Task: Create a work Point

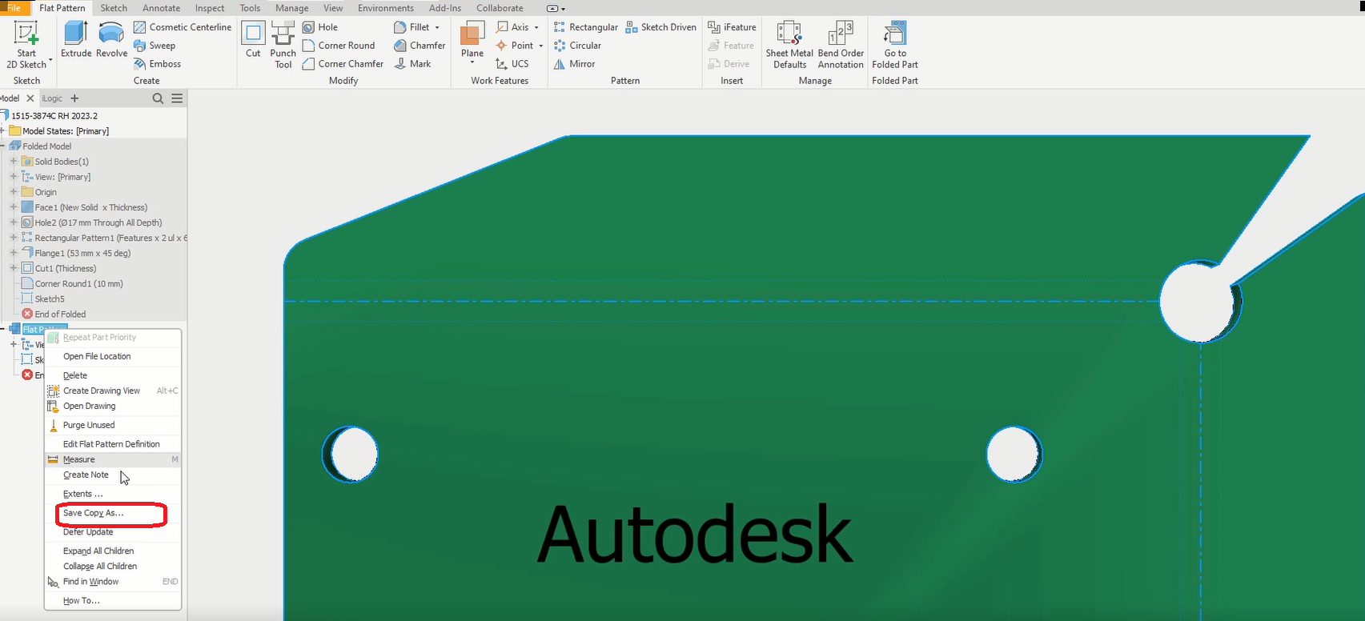Action: click(514, 46)
